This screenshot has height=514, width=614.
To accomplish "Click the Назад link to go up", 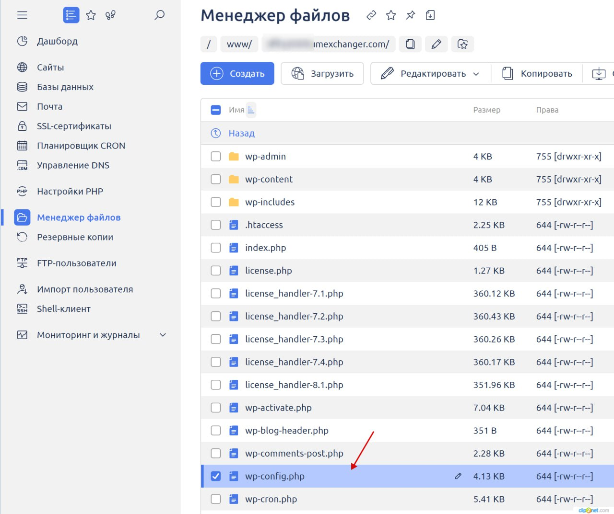I will tap(241, 133).
